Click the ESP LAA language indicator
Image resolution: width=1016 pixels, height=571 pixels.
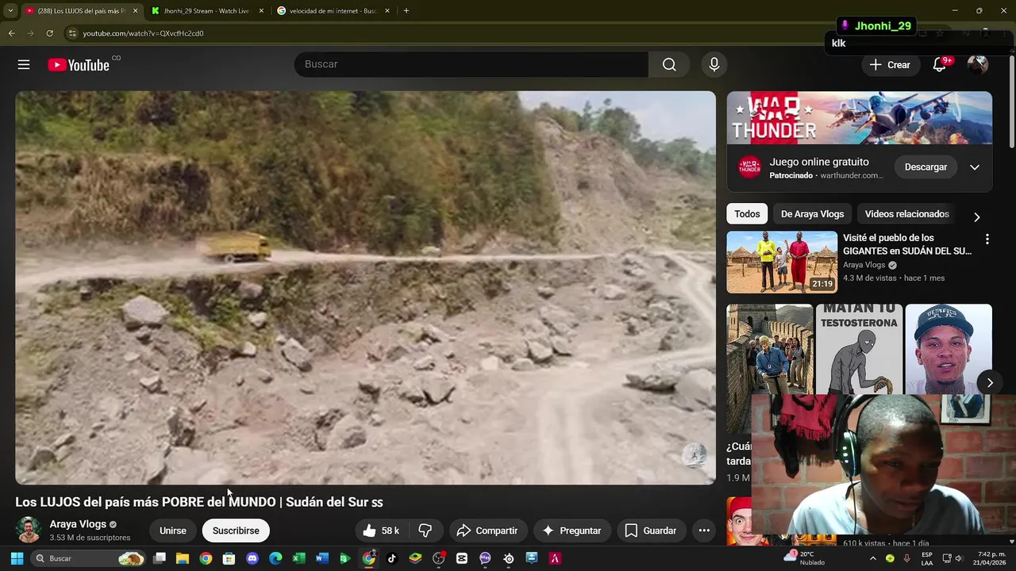tap(927, 558)
